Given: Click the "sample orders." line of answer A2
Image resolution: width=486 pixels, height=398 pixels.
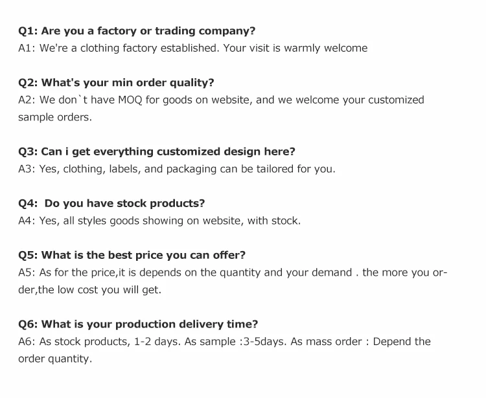Looking at the screenshot, I should pyautogui.click(x=55, y=117).
